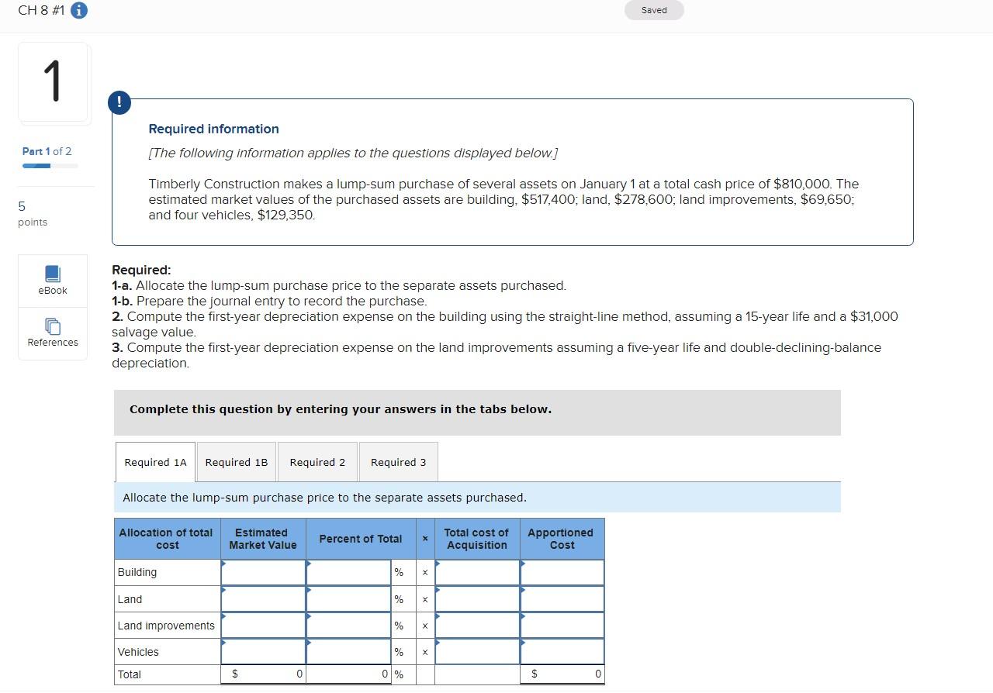Viewport: 993px width, 693px height.
Task: Click the 'Vehicles' row label
Action: 138,652
